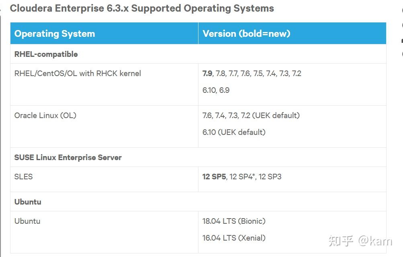Select the 12 SP4* version text
The height and width of the screenshot is (257, 403).
click(x=242, y=177)
